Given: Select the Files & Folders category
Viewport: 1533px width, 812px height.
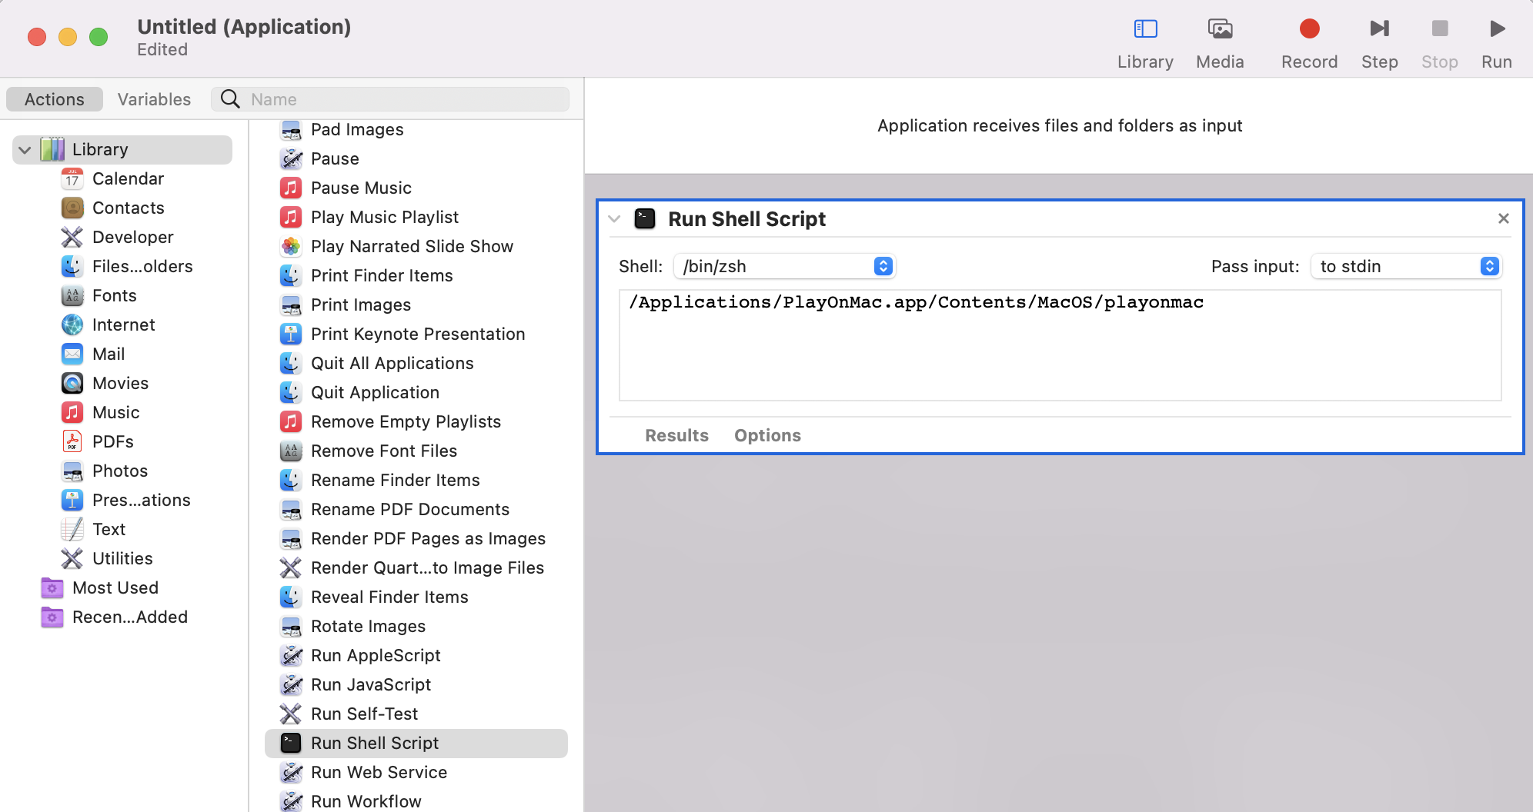Looking at the screenshot, I should tap(127, 267).
